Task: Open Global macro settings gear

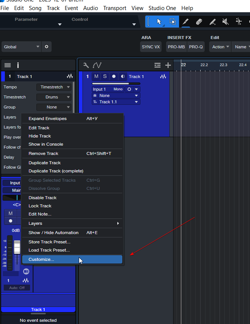Action: pos(47,47)
